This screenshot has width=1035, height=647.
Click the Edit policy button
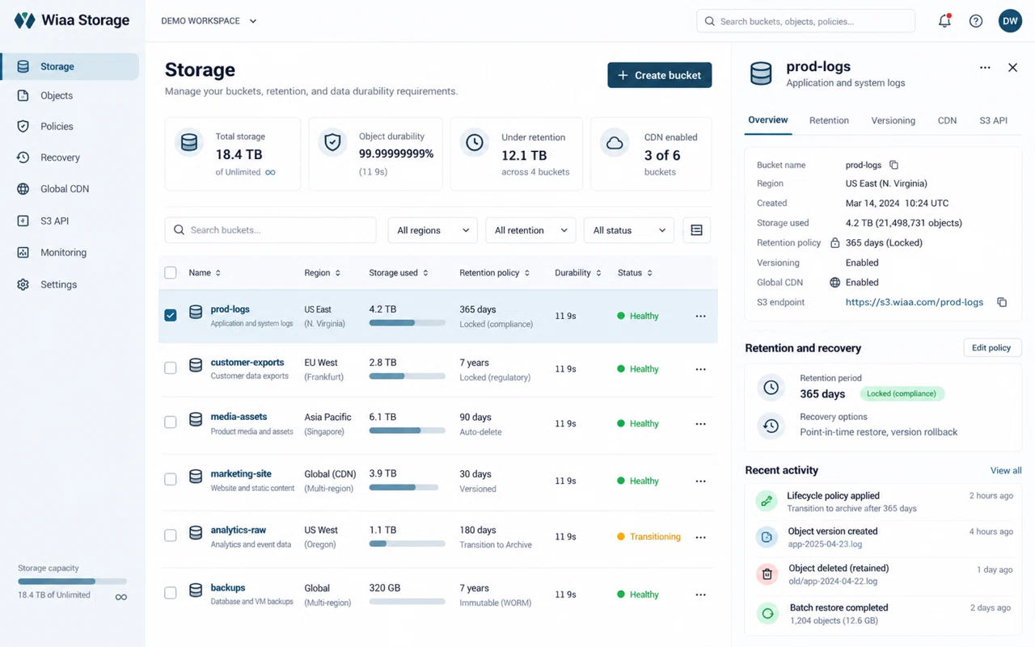coord(992,348)
